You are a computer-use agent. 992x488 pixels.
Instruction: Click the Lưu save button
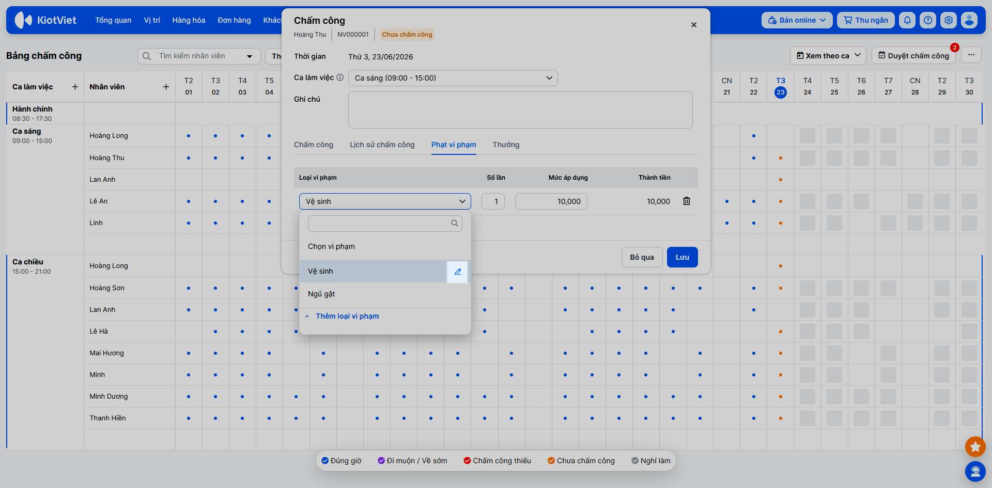682,257
